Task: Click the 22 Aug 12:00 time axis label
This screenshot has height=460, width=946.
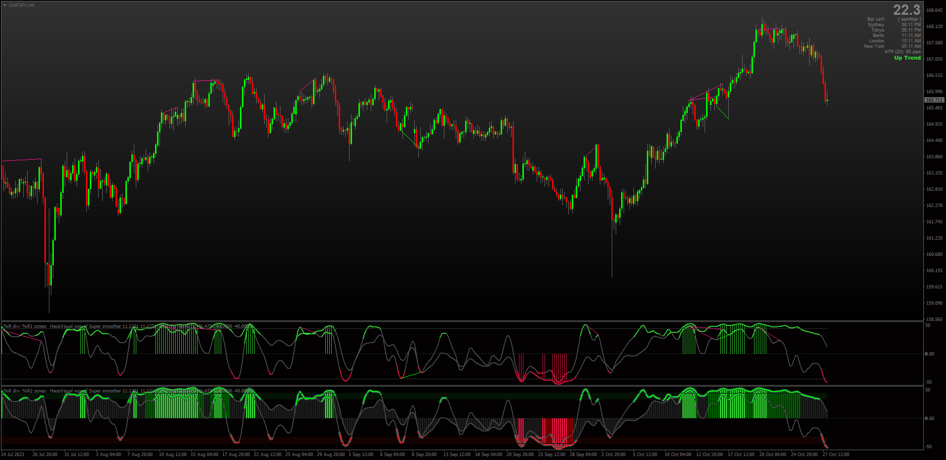Action: 268,455
